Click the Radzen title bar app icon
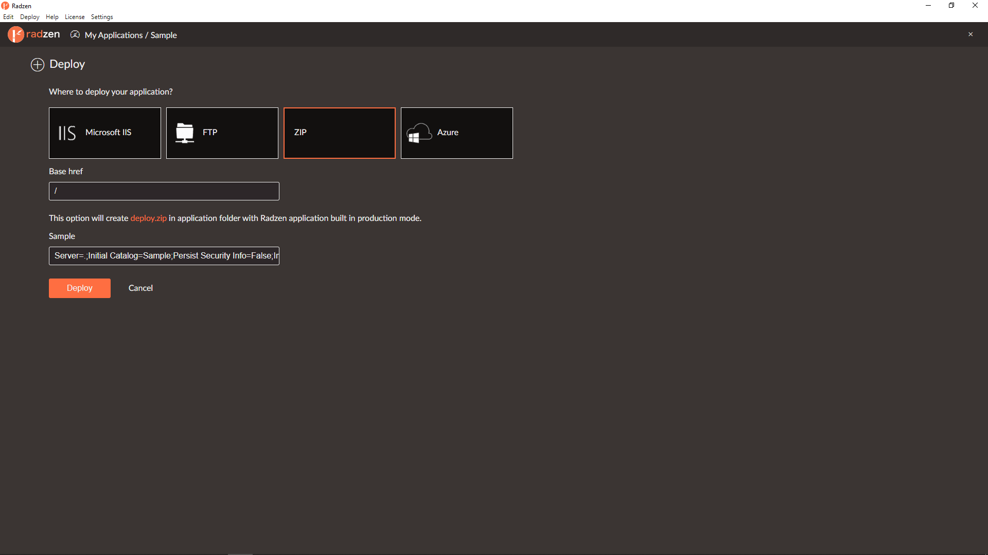This screenshot has height=555, width=988. [5, 6]
